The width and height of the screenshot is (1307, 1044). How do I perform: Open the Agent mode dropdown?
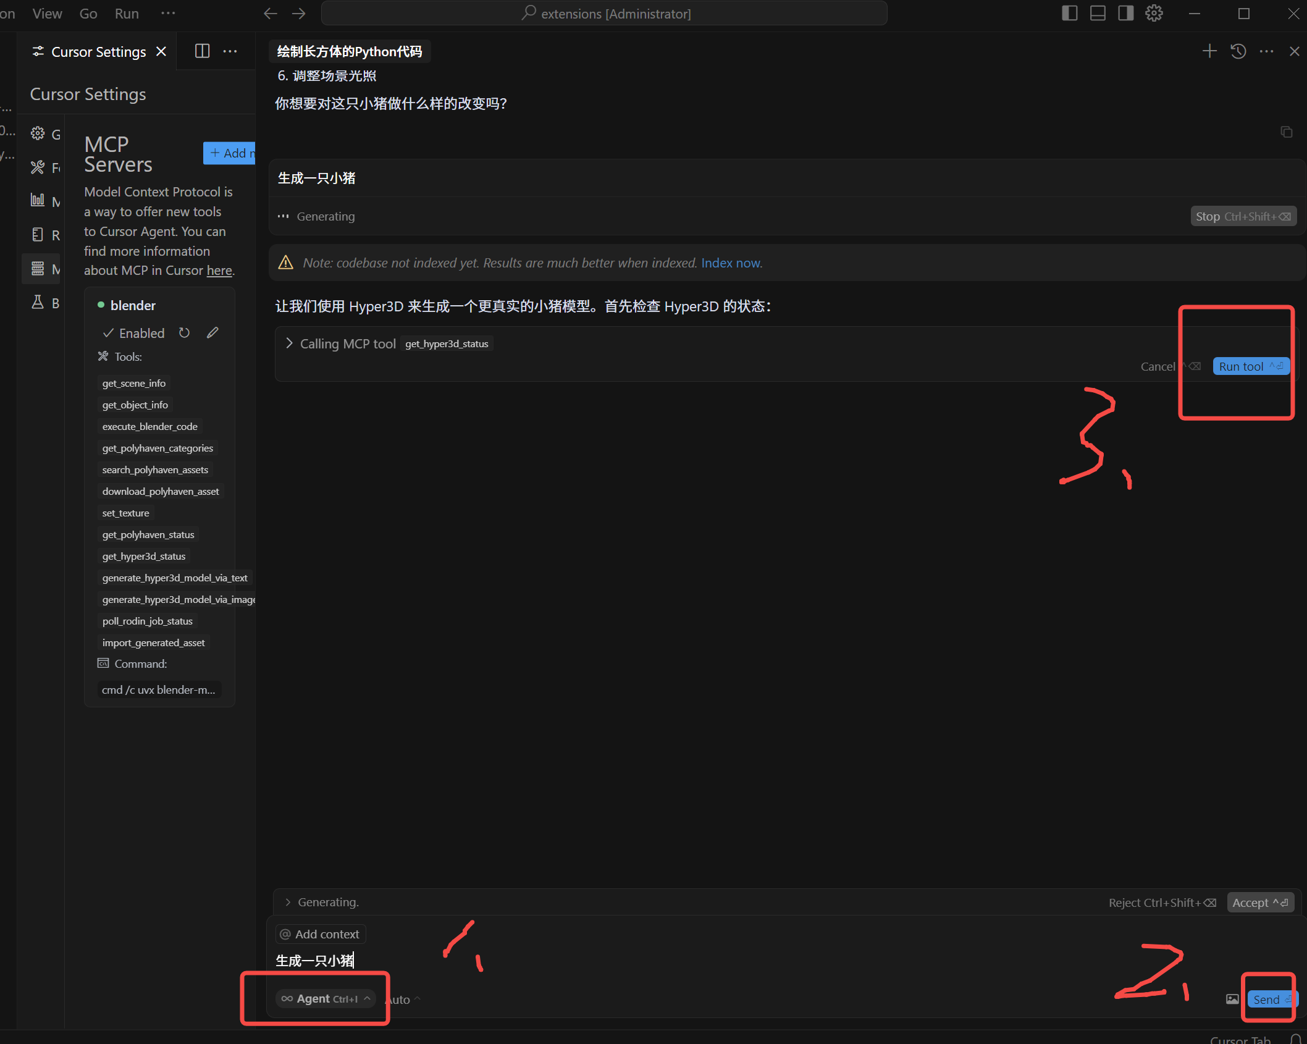(326, 999)
